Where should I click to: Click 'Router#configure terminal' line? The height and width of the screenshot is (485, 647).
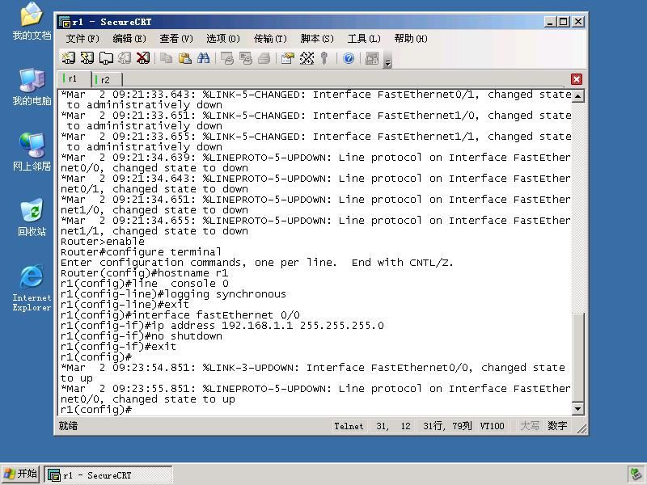pyautogui.click(x=141, y=251)
